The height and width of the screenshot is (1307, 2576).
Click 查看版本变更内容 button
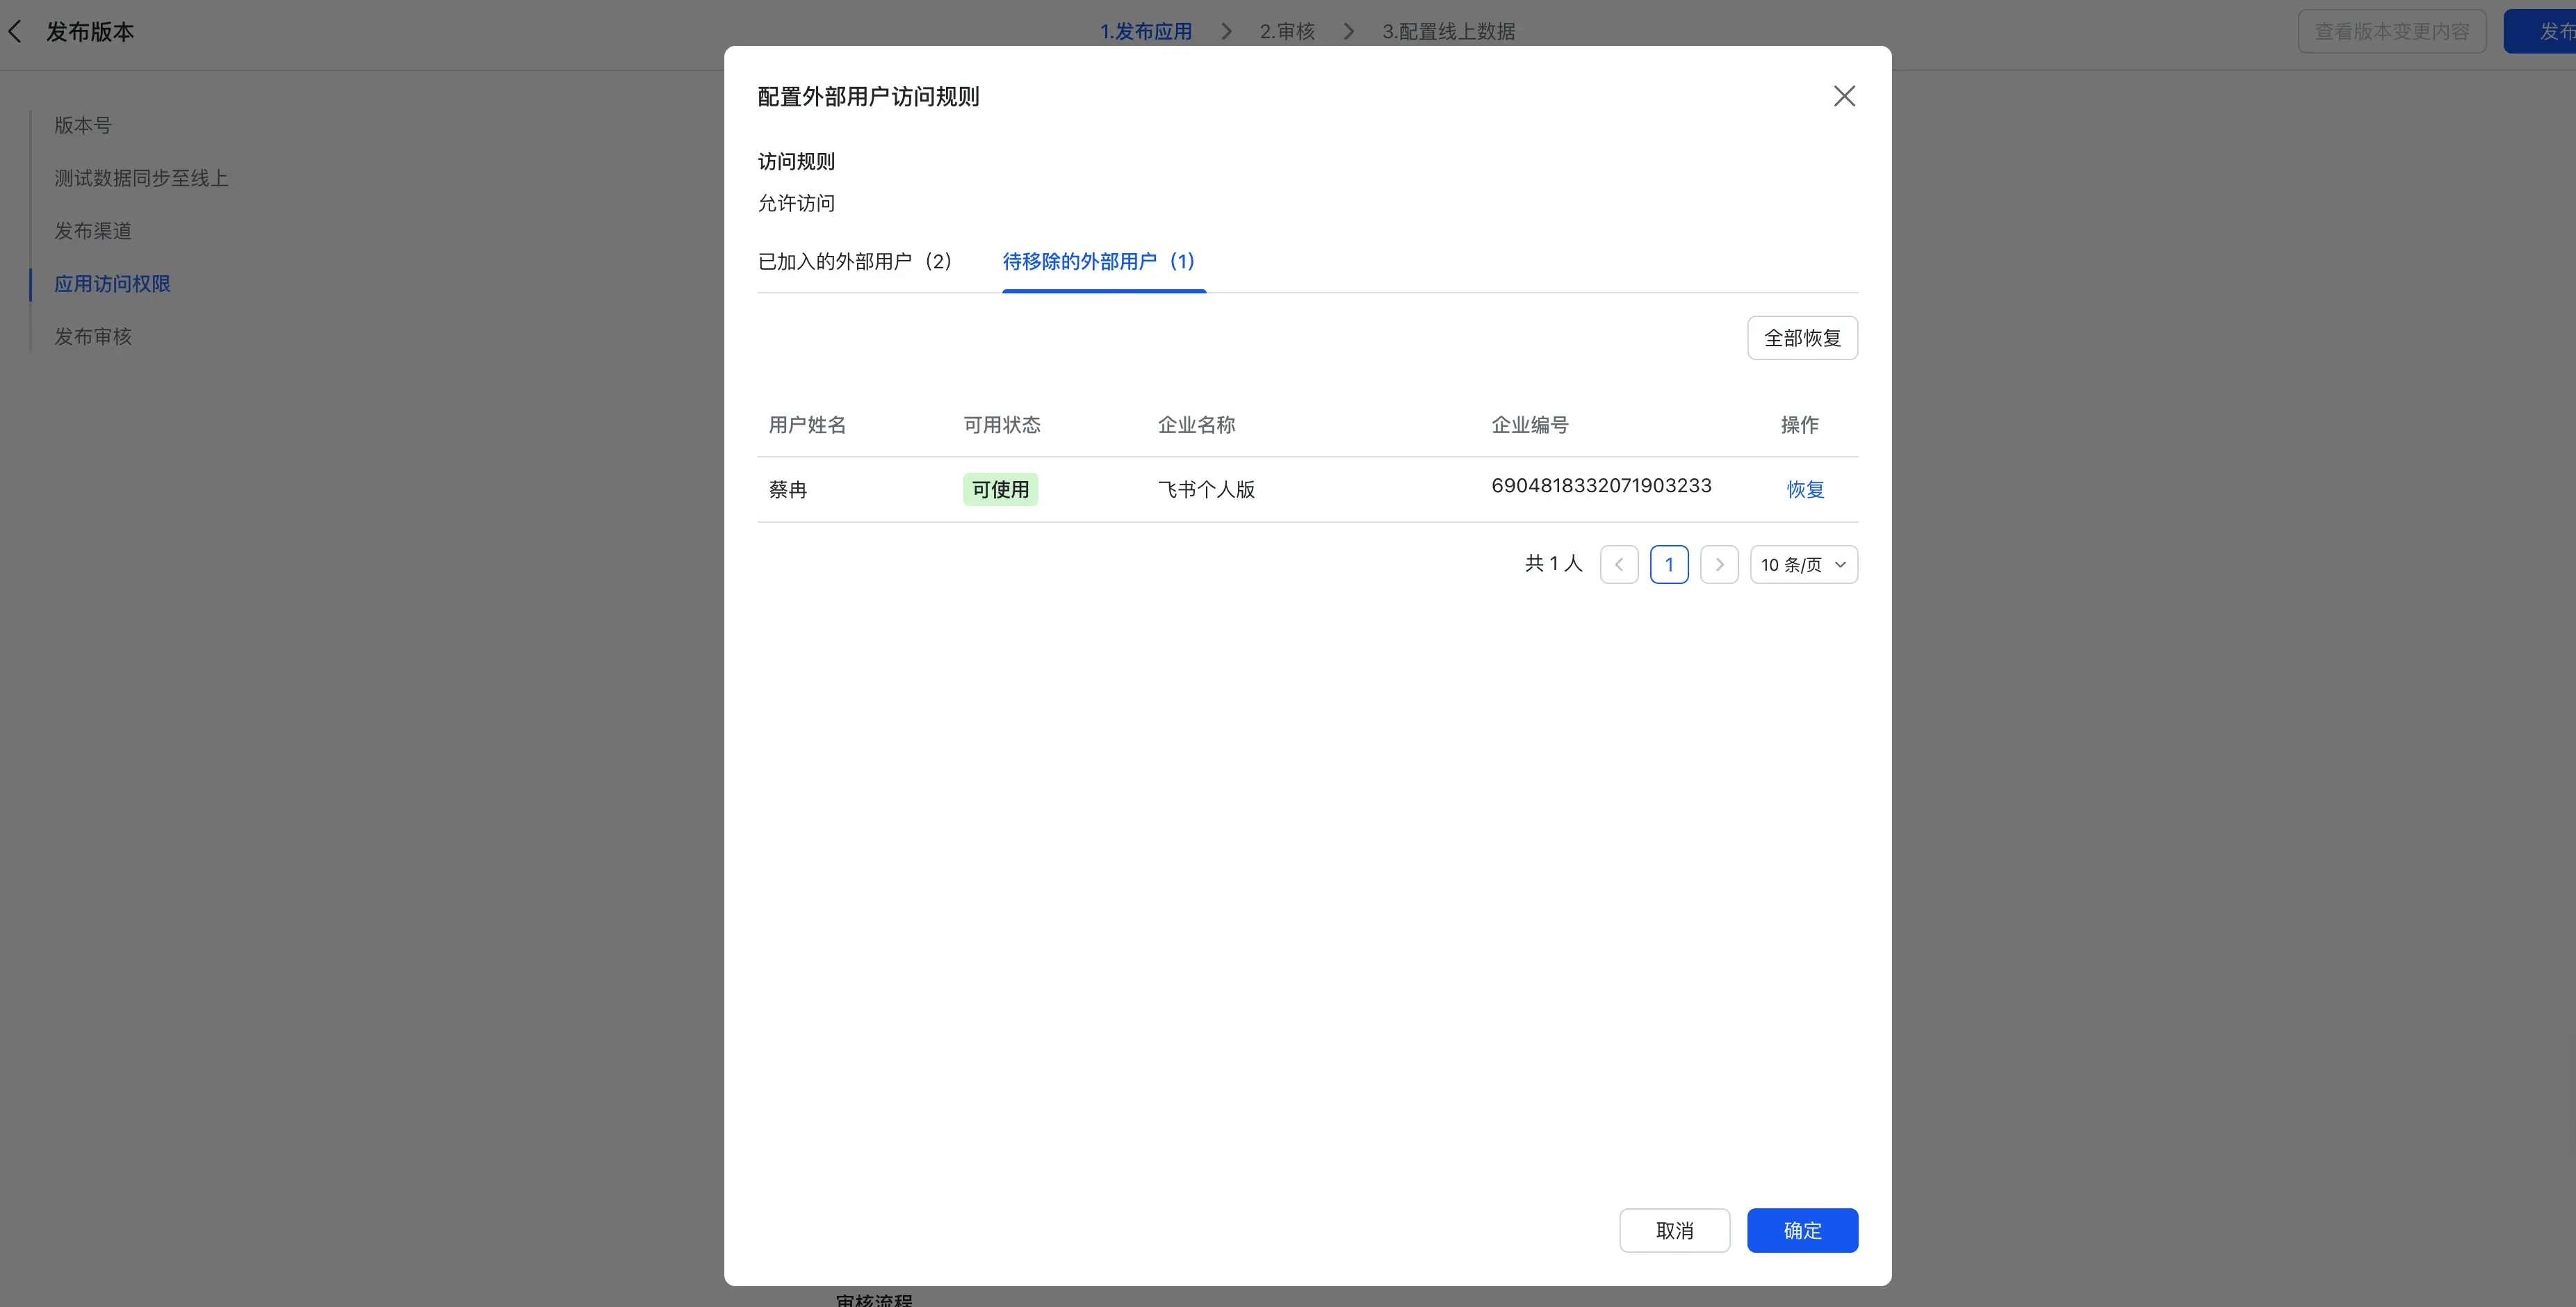pos(2392,32)
